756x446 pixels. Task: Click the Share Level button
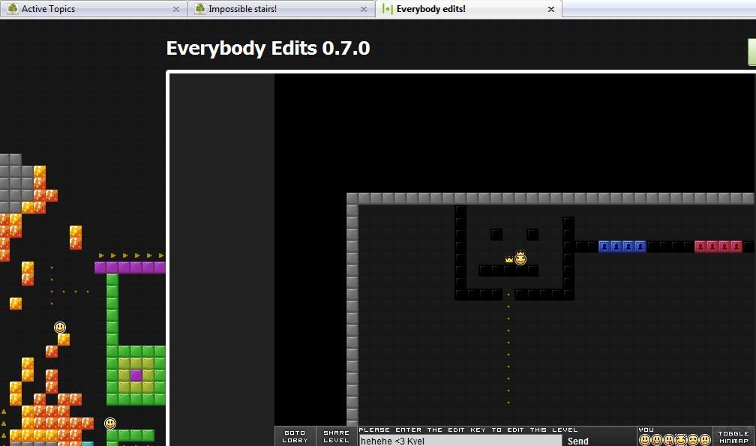point(336,436)
